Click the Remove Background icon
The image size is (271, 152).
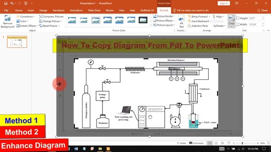point(8,22)
